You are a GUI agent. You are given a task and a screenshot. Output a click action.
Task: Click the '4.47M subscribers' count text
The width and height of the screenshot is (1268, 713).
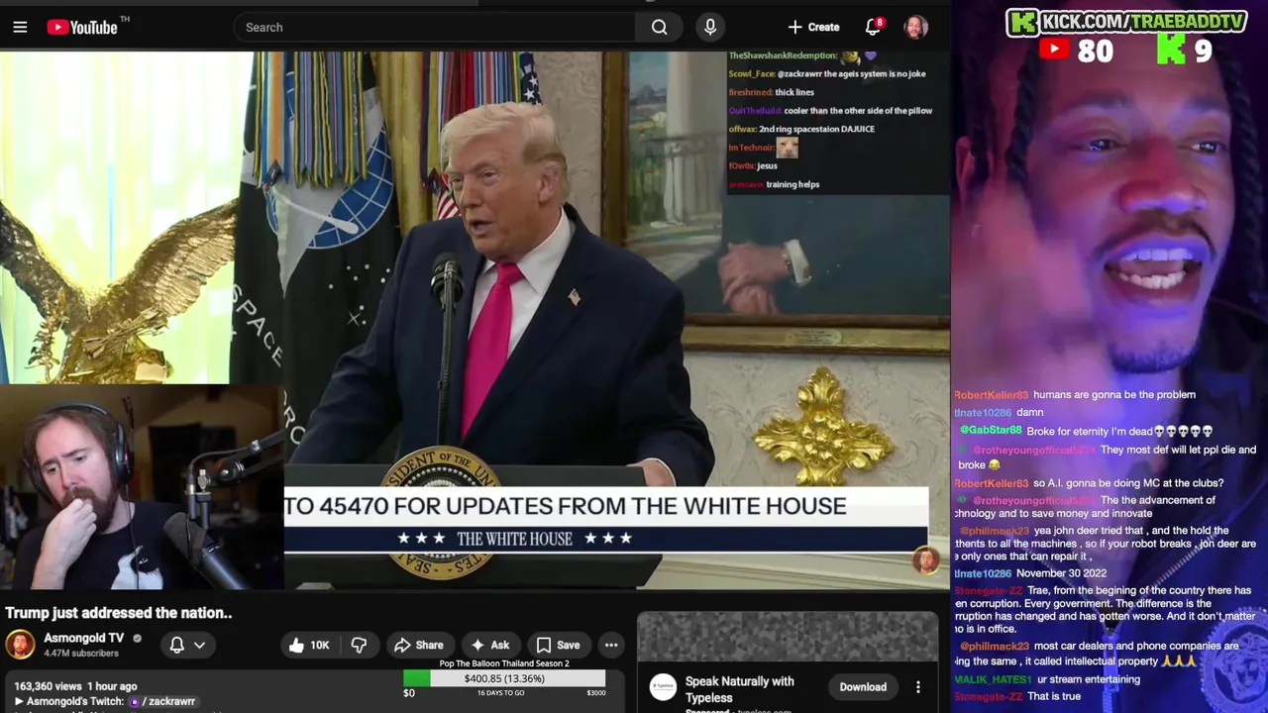(81, 654)
